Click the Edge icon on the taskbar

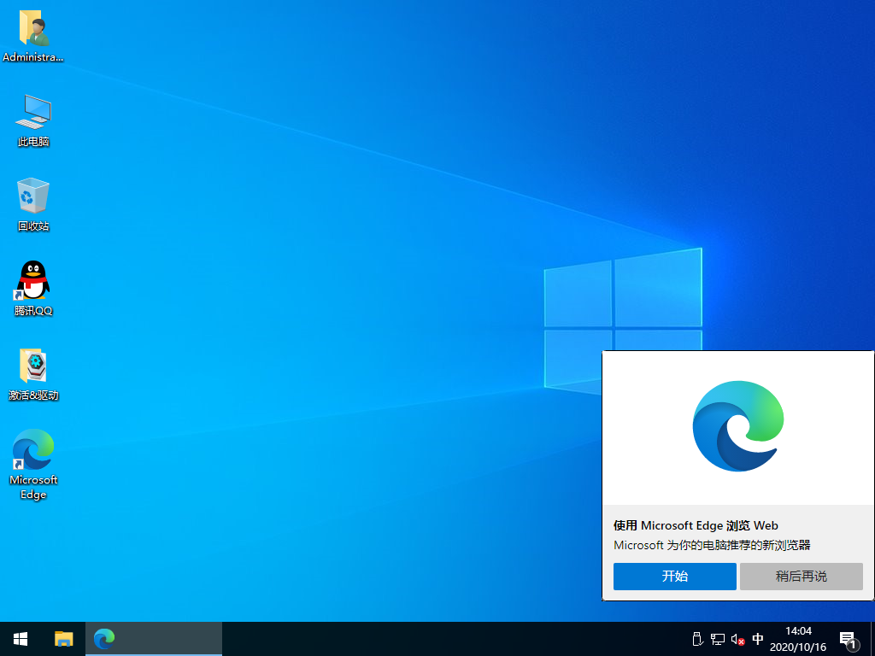104,638
